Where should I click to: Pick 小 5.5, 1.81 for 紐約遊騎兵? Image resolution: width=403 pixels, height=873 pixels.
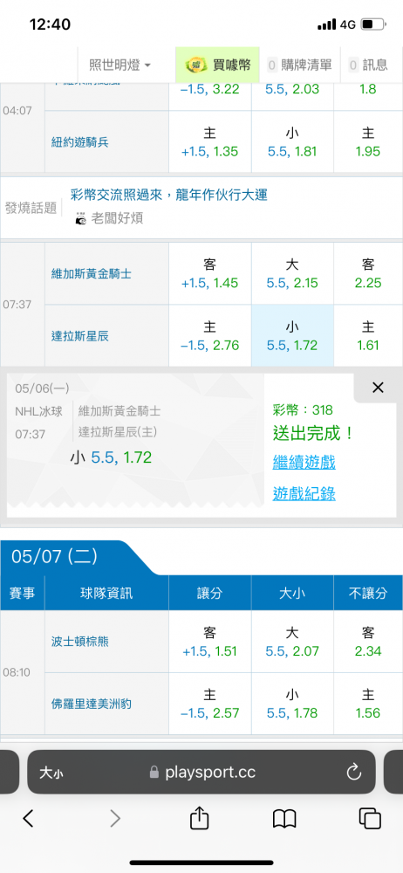(x=292, y=142)
